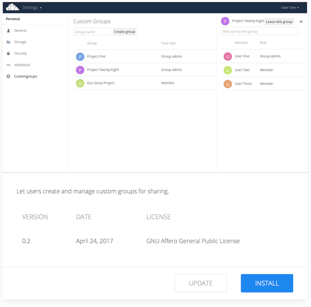The image size is (311, 307).
Task: Click User Three's avatar circle
Action: coord(227,83)
